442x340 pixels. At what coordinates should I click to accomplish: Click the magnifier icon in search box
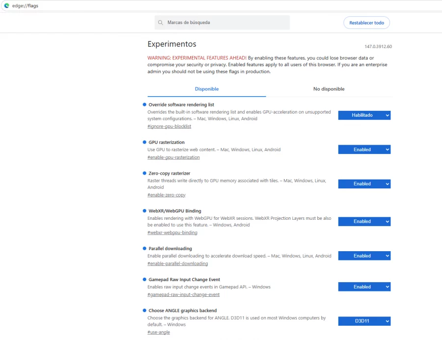161,23
